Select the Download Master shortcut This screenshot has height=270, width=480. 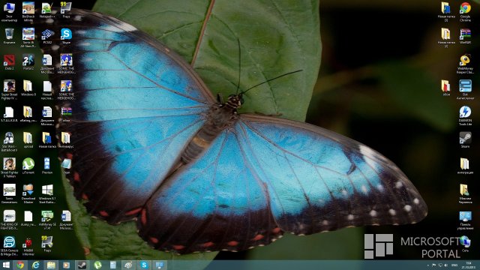28,193
